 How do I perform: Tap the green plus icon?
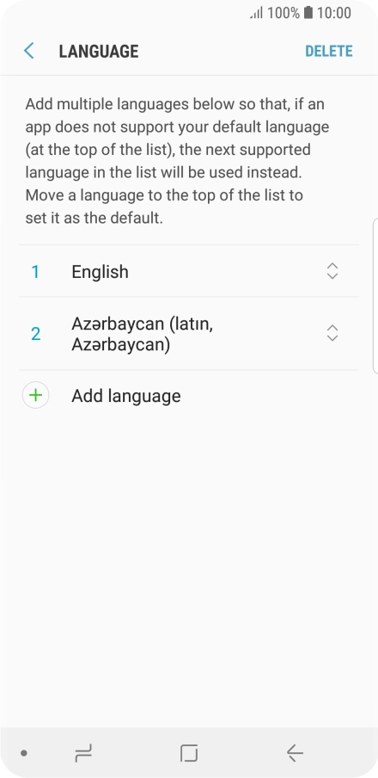click(x=36, y=395)
